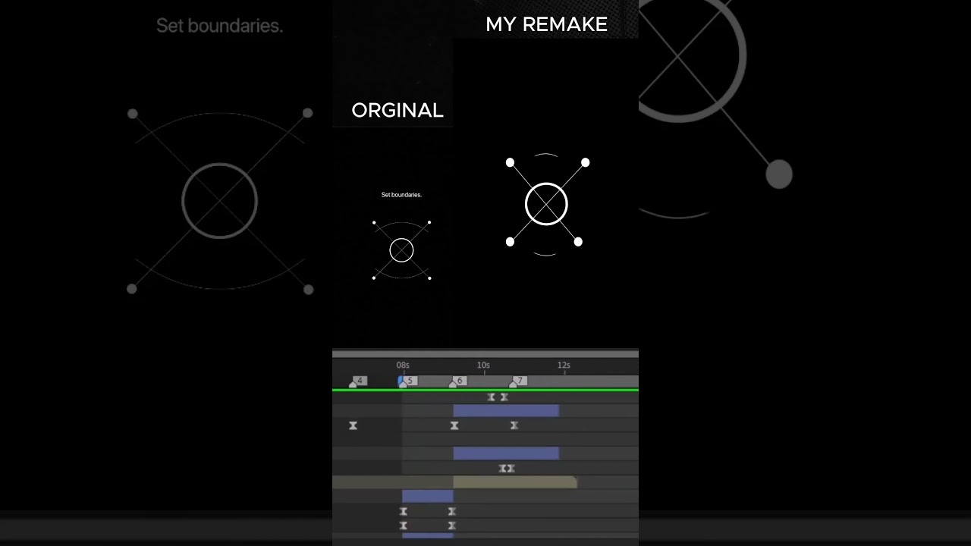Screen dimensions: 971x546
Task: Jump to composition marker 6
Action: [x=458, y=381]
